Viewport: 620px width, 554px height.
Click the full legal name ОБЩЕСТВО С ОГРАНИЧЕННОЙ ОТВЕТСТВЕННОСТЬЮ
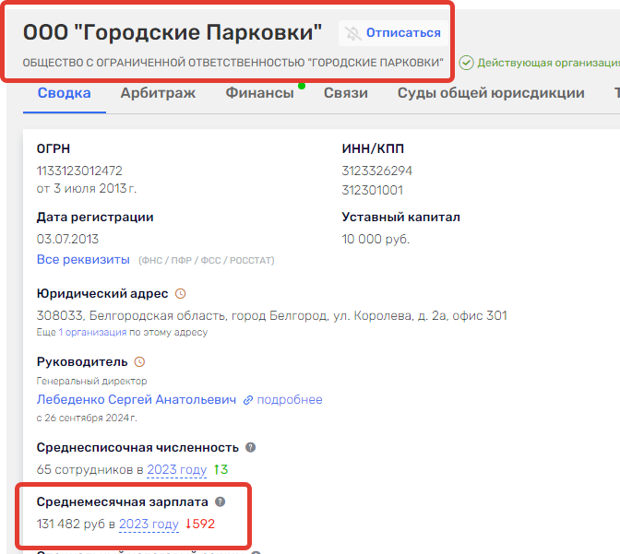[x=232, y=63]
